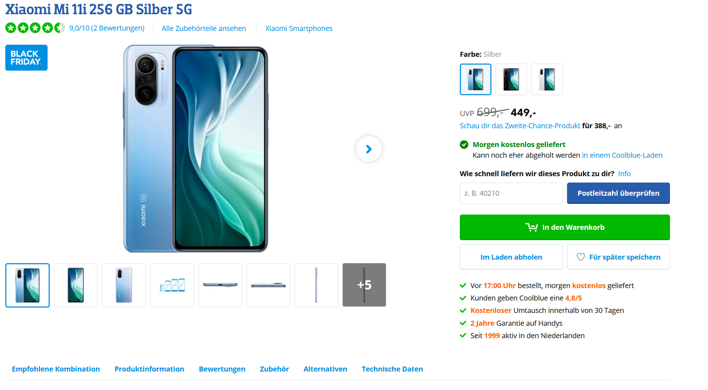Click the heart icon to save for later

point(580,257)
